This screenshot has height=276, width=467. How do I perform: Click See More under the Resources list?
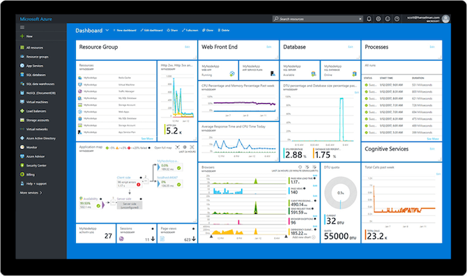(147, 139)
